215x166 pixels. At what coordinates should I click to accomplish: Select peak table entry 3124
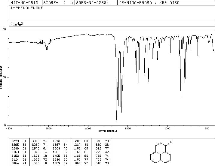point(15,159)
